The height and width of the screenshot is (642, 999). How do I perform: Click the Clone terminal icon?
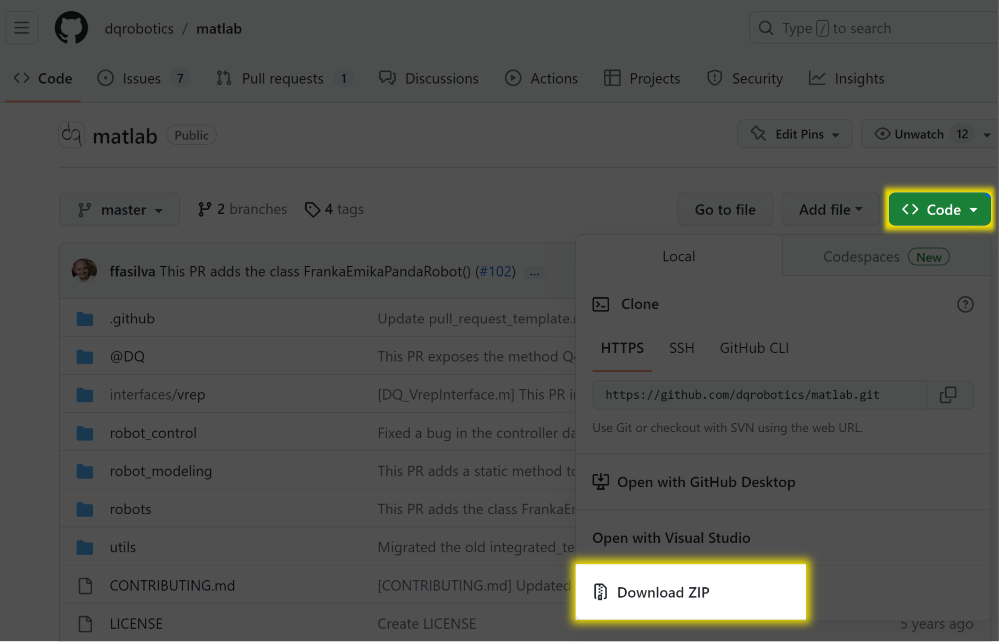pyautogui.click(x=601, y=304)
